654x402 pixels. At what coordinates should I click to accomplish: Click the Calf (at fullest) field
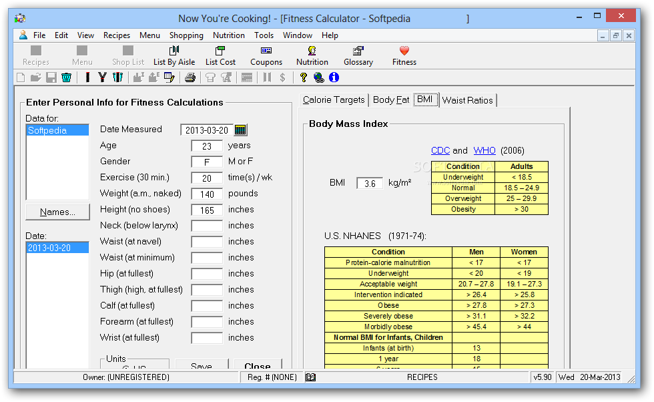207,306
